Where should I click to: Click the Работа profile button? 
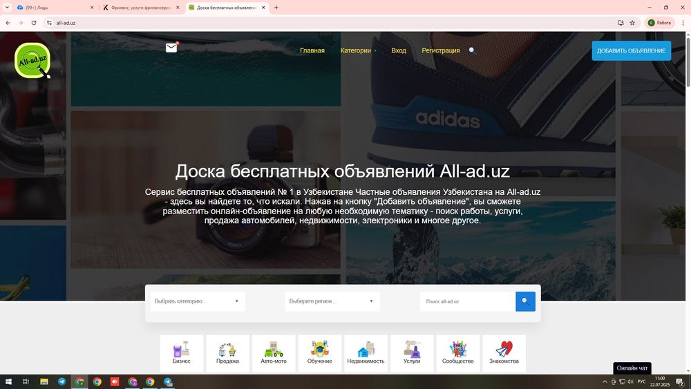click(660, 23)
